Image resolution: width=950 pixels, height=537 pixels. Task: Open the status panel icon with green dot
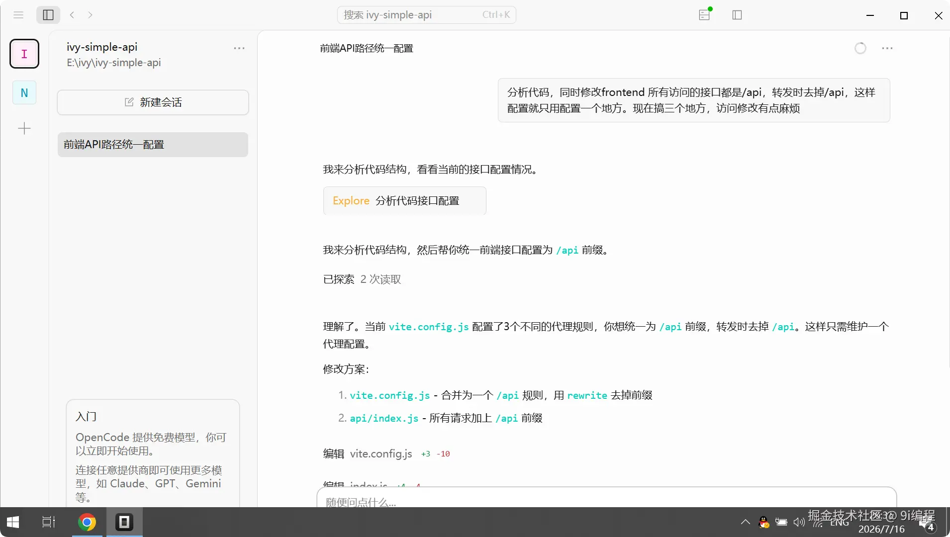click(x=705, y=14)
